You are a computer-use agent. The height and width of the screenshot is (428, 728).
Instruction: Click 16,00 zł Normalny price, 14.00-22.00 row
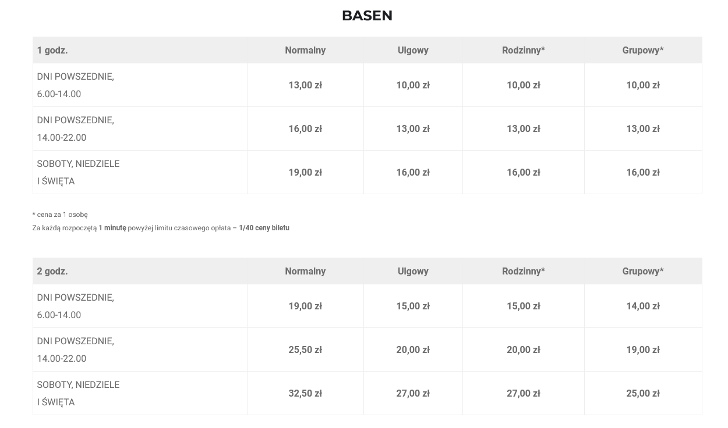pyautogui.click(x=305, y=129)
